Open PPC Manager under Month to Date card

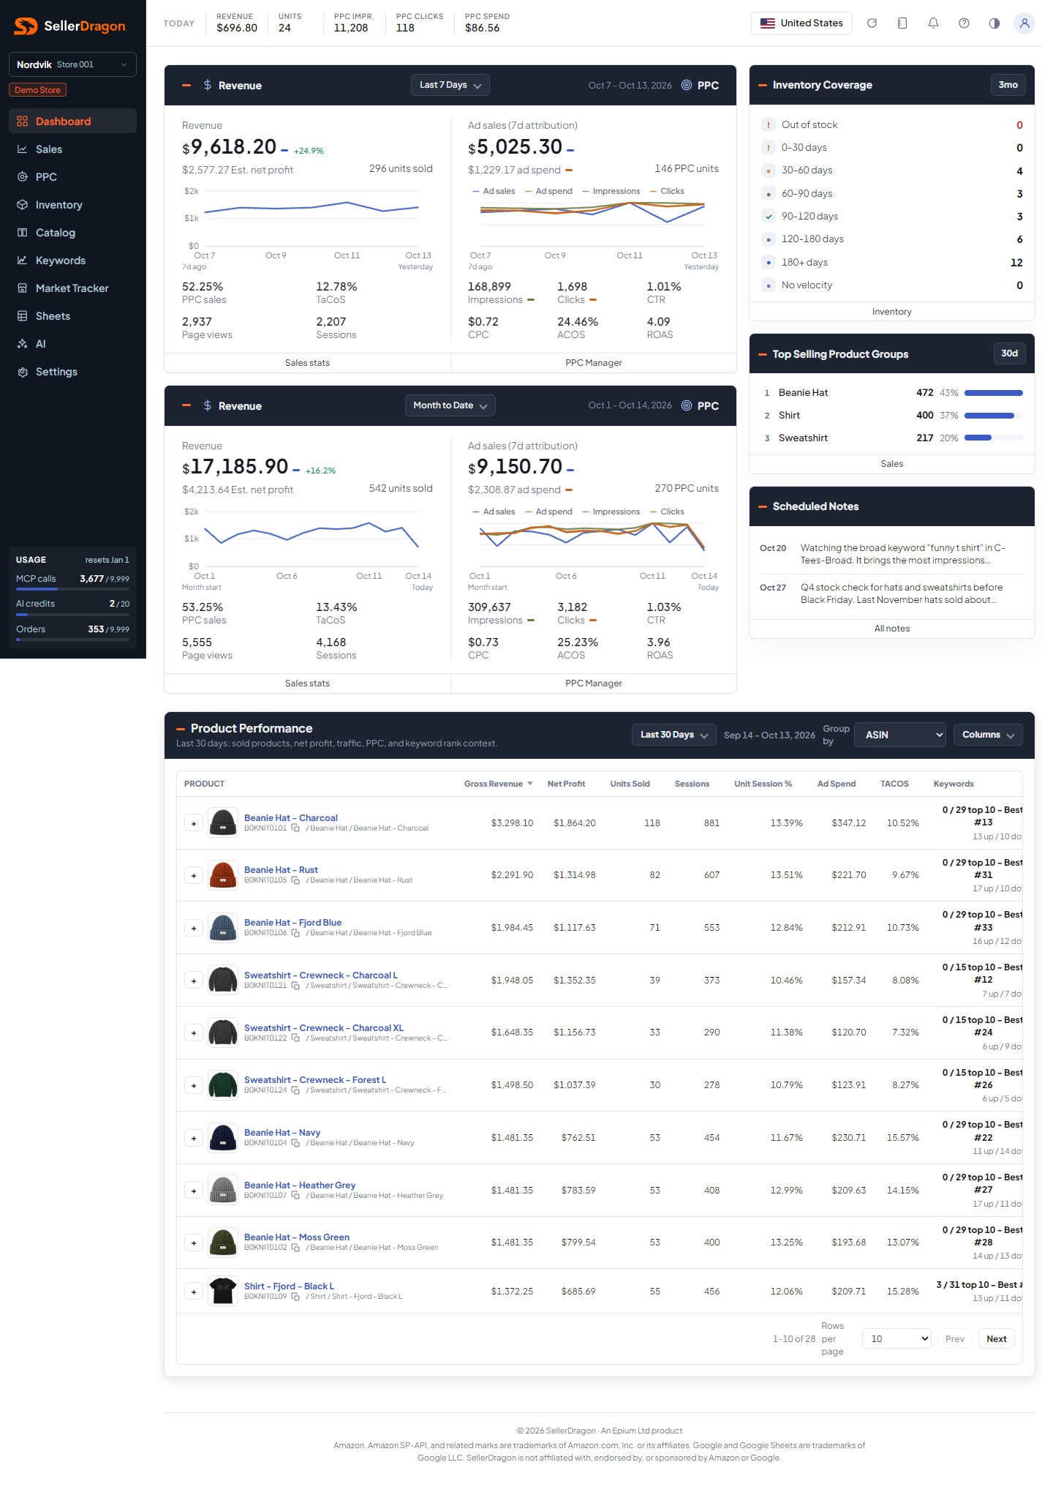click(x=594, y=683)
